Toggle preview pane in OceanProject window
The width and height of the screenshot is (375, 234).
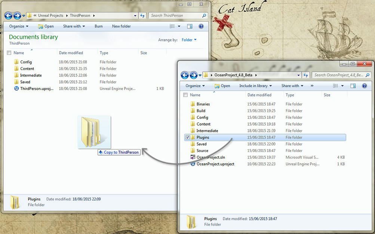[353, 86]
